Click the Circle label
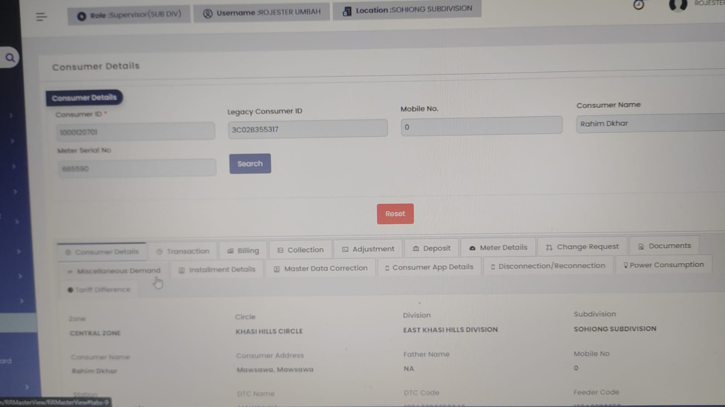The height and width of the screenshot is (407, 725). (245, 317)
